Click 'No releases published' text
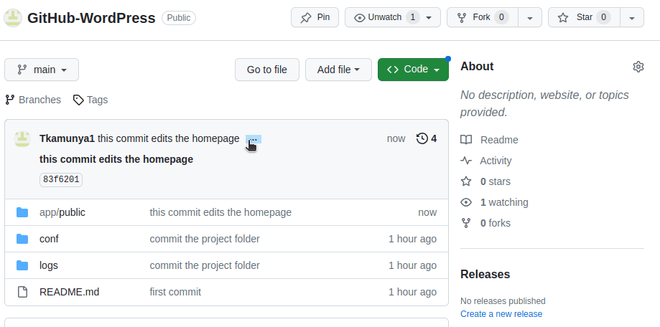This screenshot has height=327, width=660. tap(503, 301)
